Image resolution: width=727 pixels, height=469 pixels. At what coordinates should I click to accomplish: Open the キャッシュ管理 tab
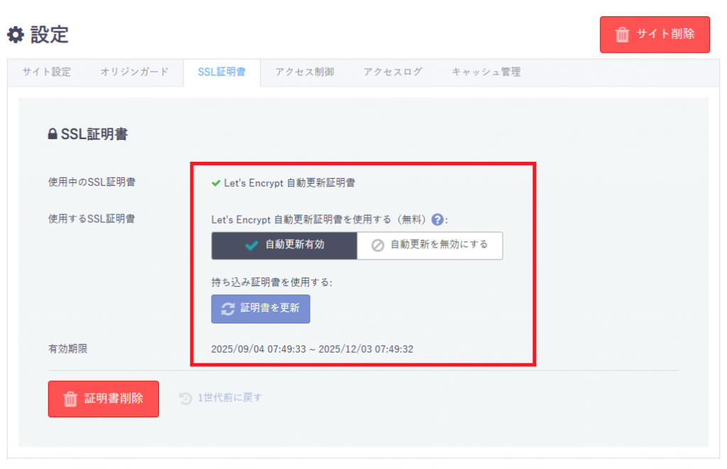click(x=486, y=72)
